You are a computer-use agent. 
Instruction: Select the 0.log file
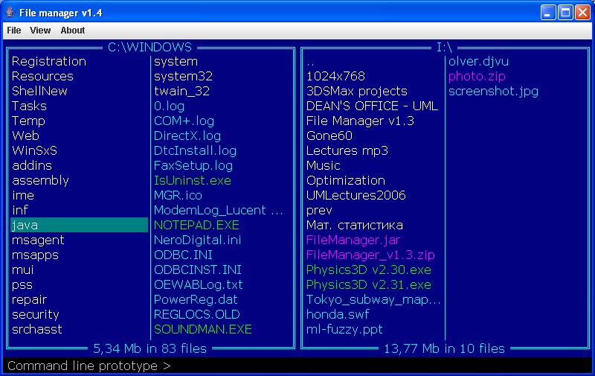point(169,106)
